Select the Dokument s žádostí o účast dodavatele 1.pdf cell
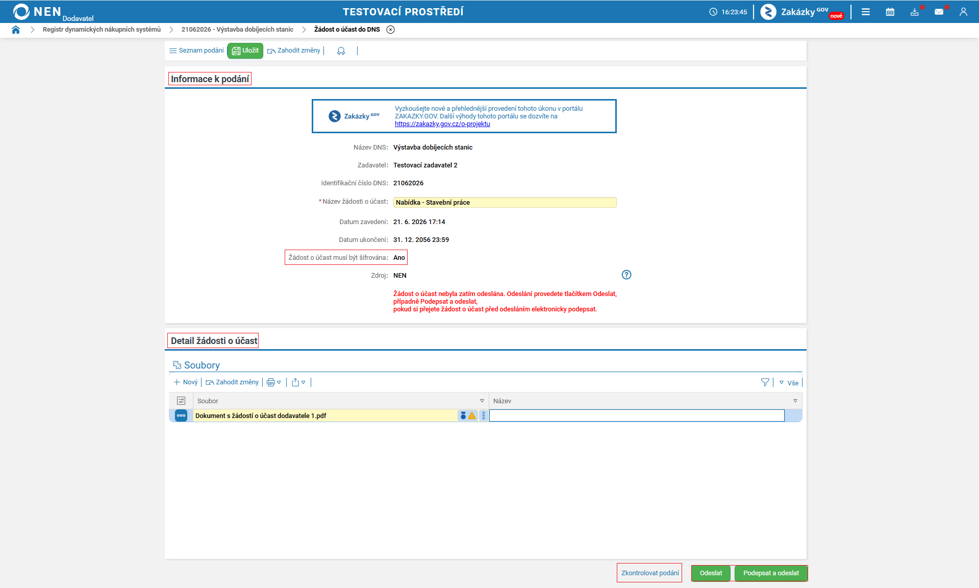Image resolution: width=979 pixels, height=588 pixels. click(x=326, y=416)
